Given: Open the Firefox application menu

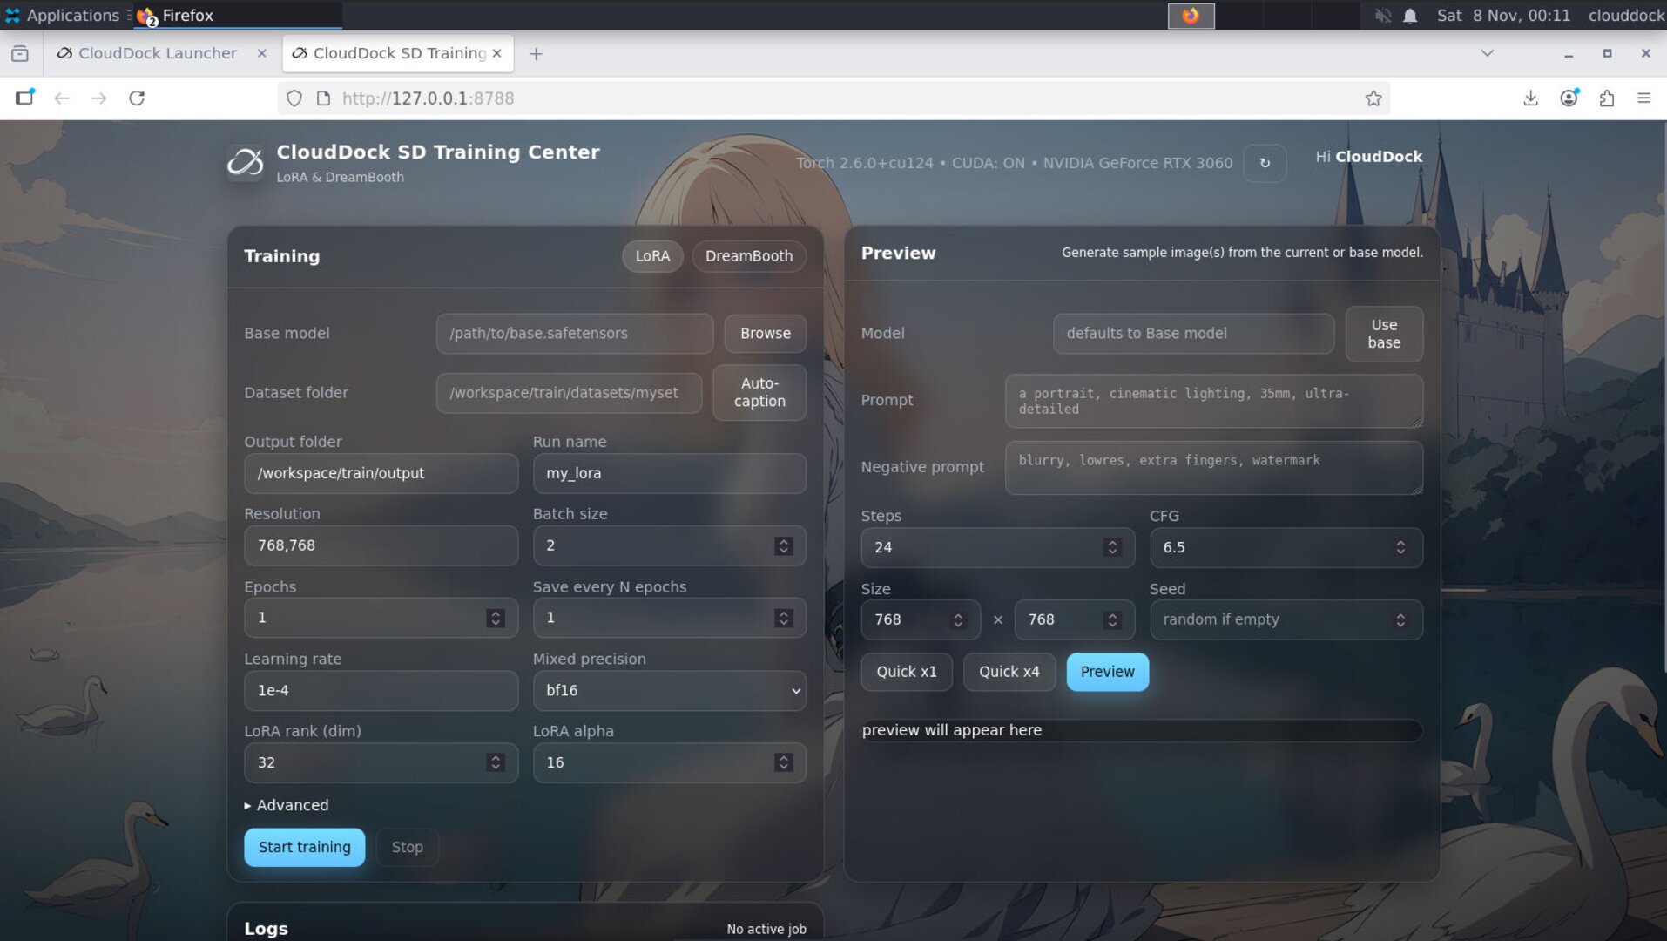Looking at the screenshot, I should [1644, 98].
